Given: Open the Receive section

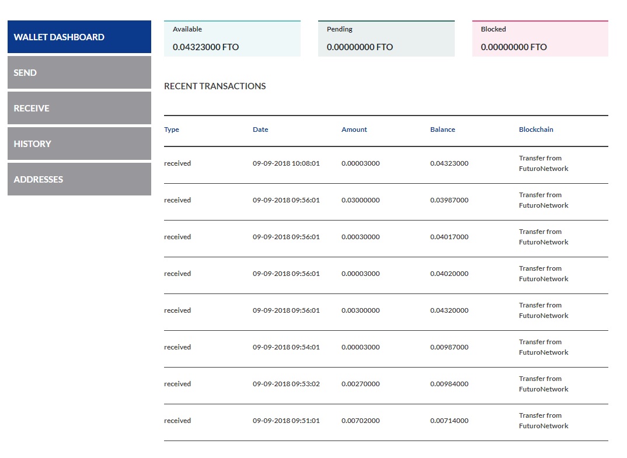Looking at the screenshot, I should point(79,108).
